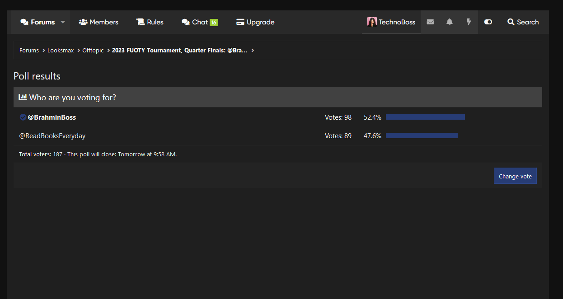The image size is (563, 299).
Task: Click the poll bar chart icon
Action: [23, 97]
